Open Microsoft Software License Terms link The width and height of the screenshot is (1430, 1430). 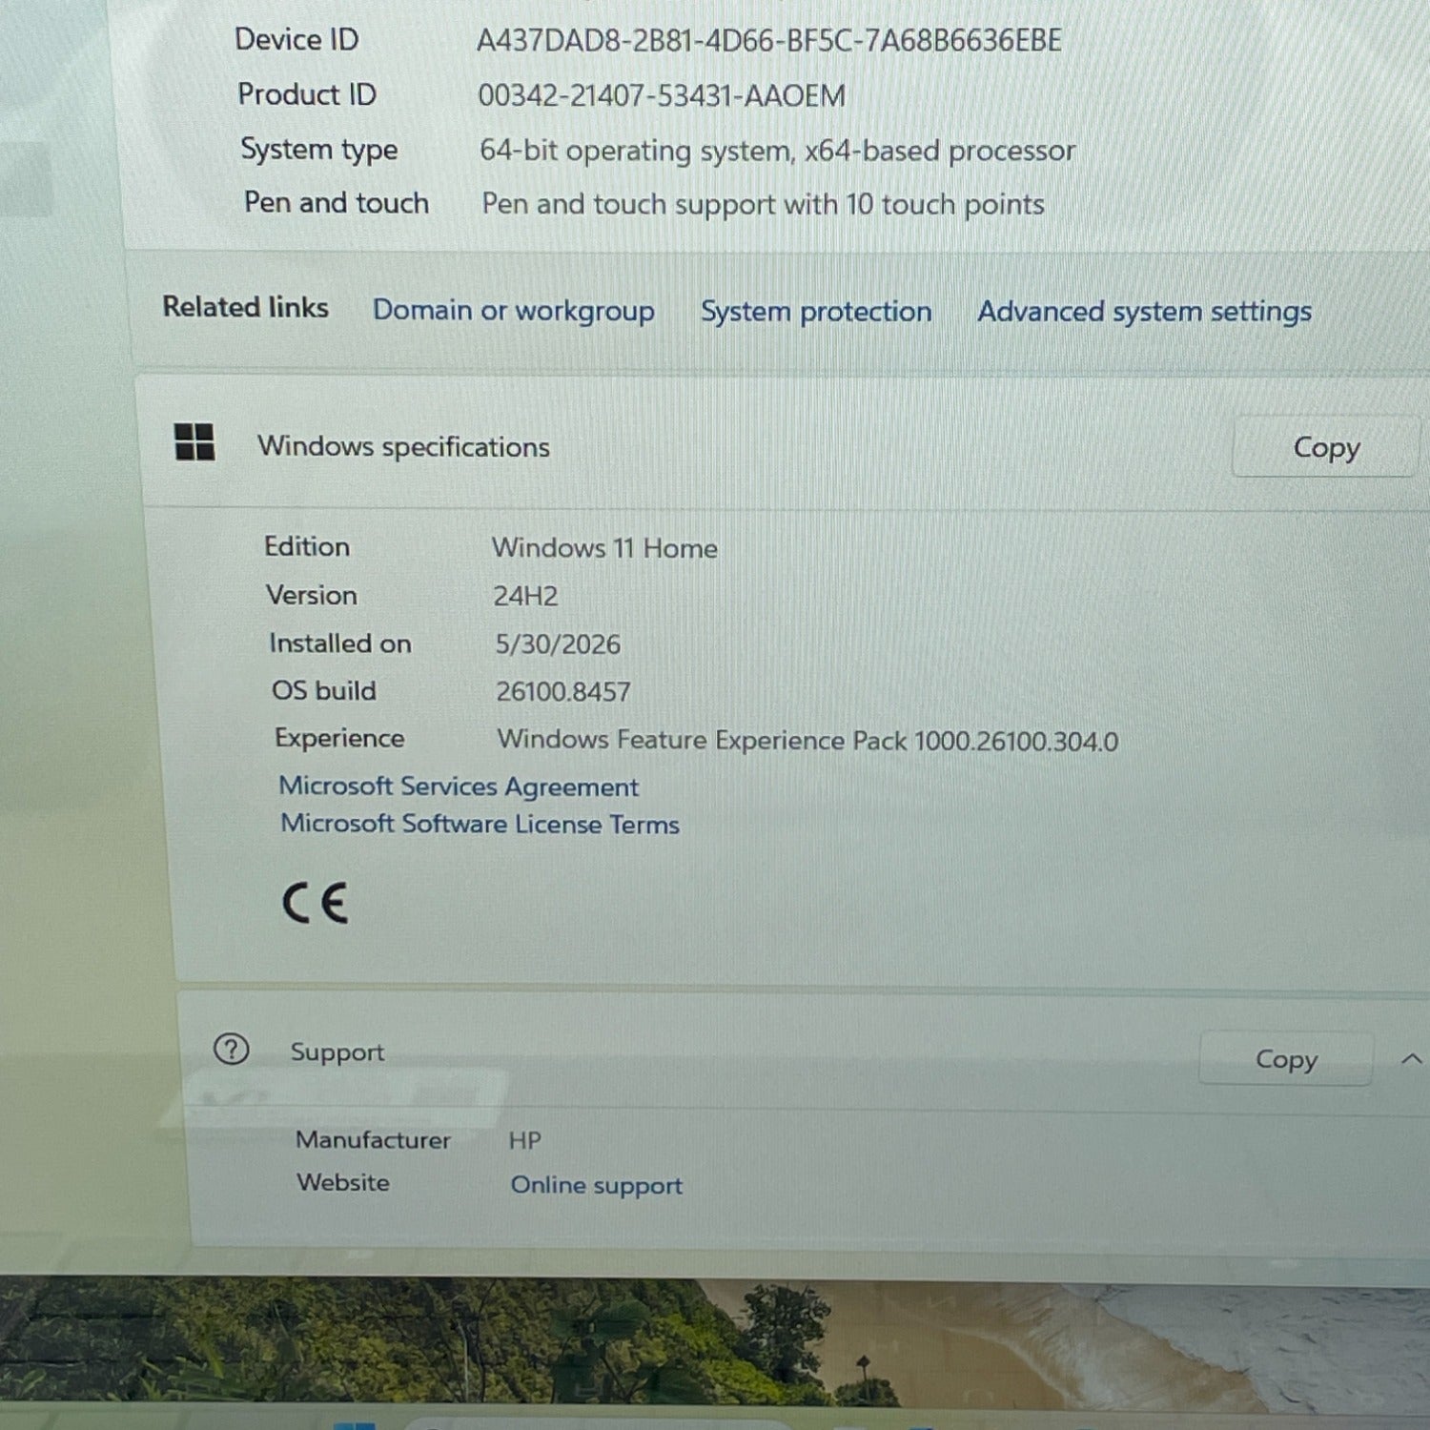pos(480,824)
